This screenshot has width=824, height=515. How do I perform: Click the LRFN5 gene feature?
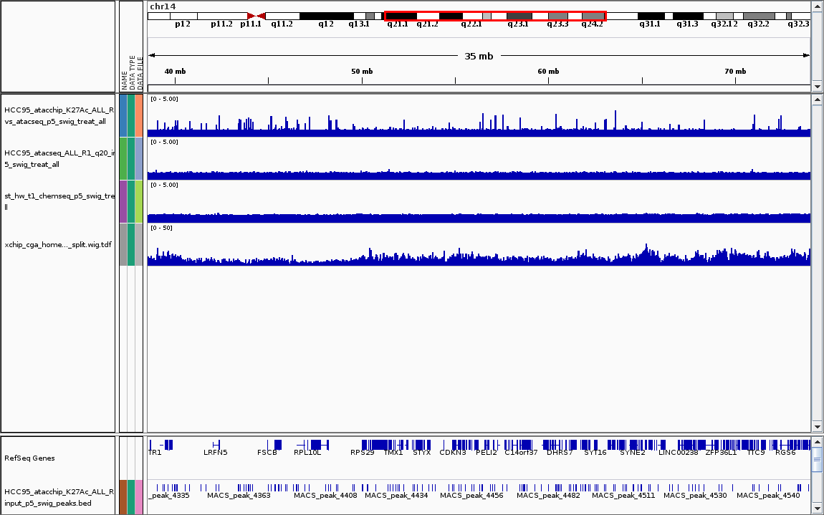click(x=216, y=444)
